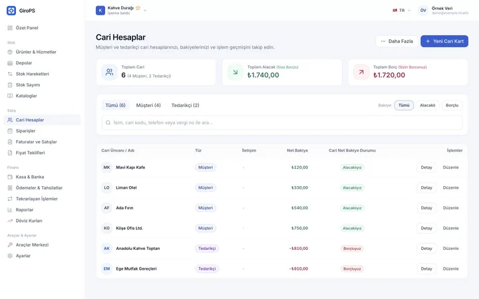Image resolution: width=479 pixels, height=299 pixels.
Task: Click Ödemeler & Tahsilatlar icon
Action: (10, 188)
